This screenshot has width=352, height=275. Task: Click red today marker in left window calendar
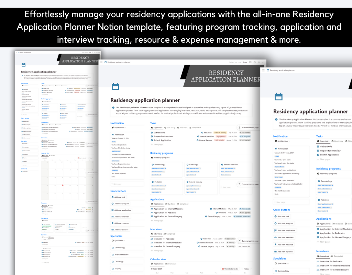pyautogui.click(x=63, y=185)
